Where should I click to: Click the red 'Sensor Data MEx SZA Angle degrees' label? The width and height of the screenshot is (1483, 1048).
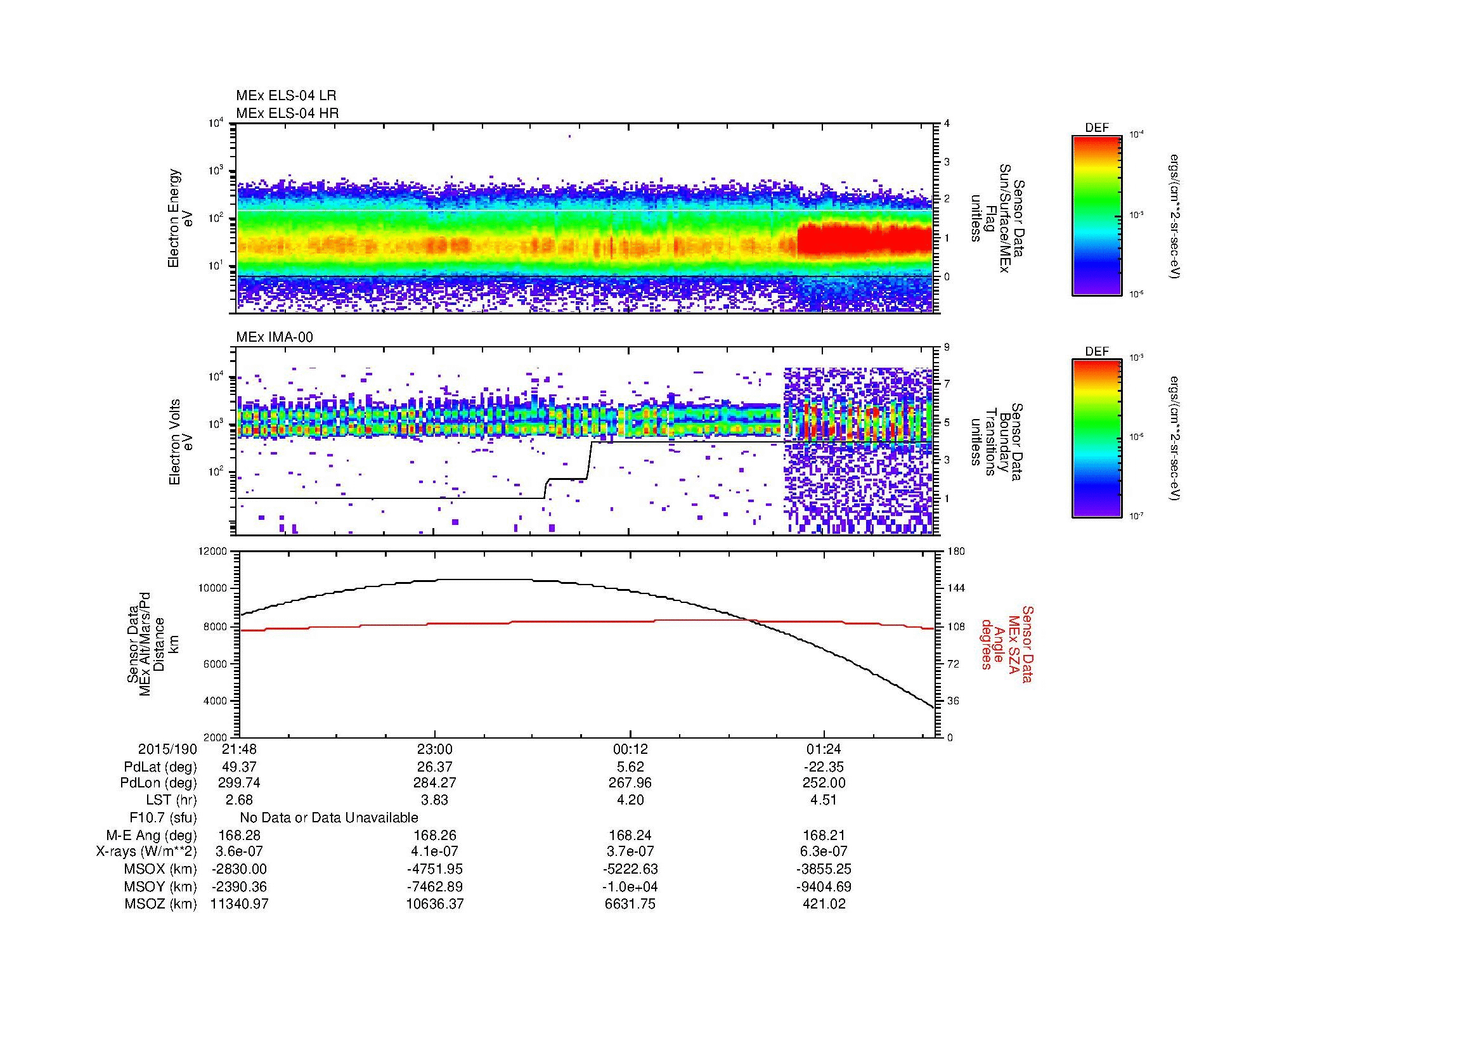1007,644
